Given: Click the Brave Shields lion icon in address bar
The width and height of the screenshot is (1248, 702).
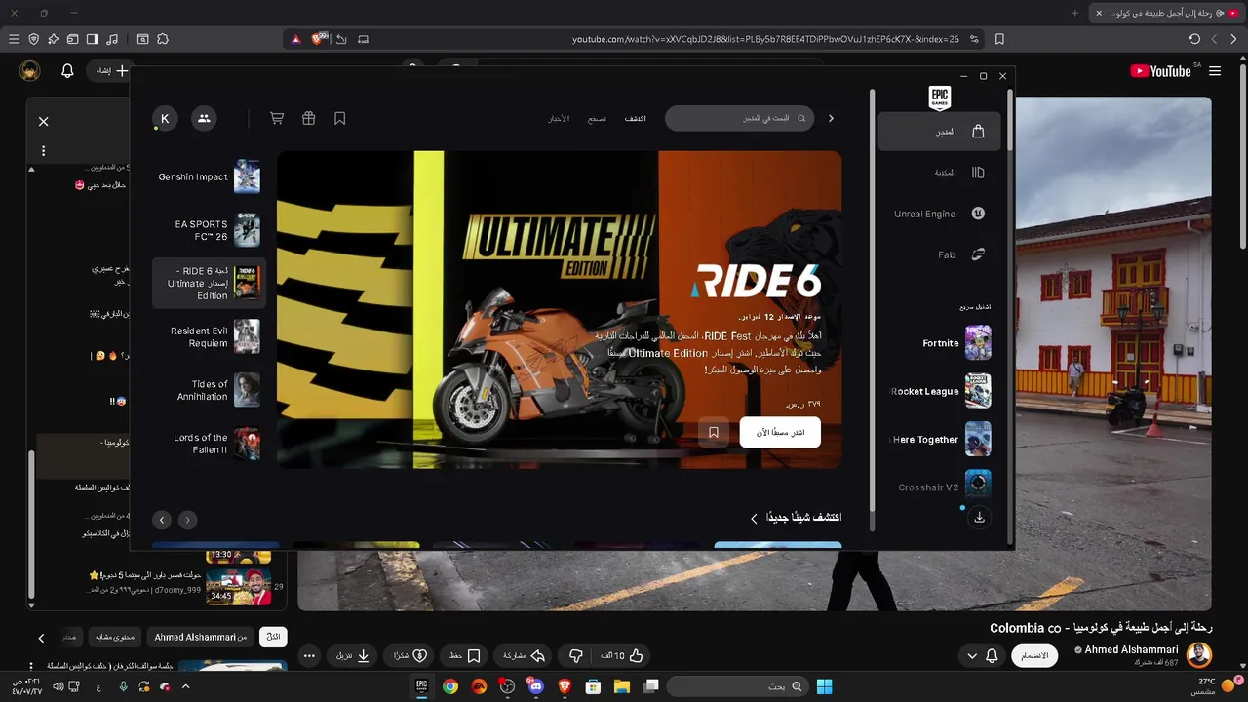Looking at the screenshot, I should click(x=318, y=39).
